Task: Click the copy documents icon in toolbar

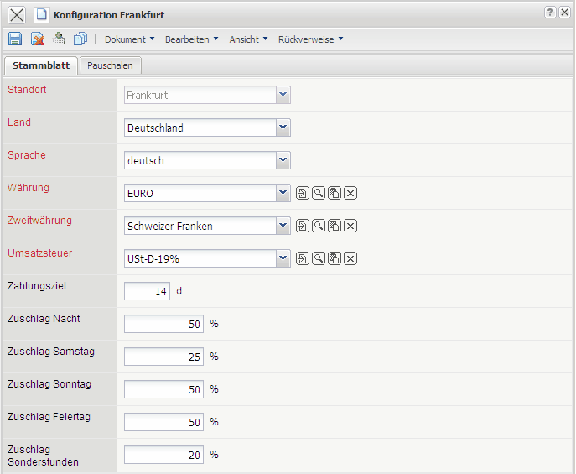Action: point(80,39)
